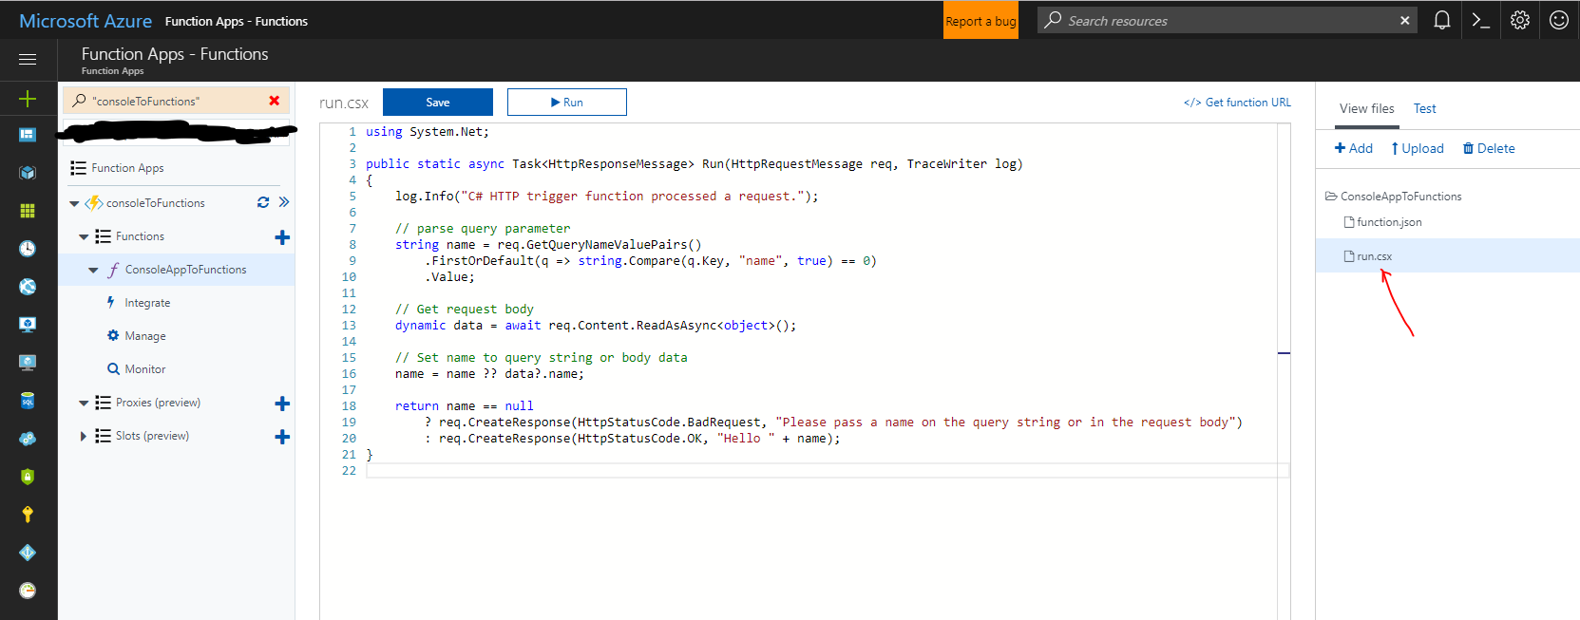Add a new proxy with the Proxies plus icon
This screenshot has width=1580, height=620.
[282, 404]
